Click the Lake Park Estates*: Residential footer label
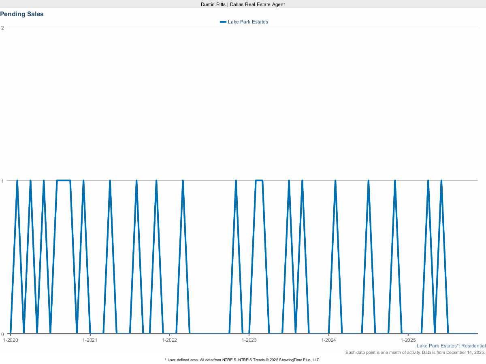 point(451,346)
